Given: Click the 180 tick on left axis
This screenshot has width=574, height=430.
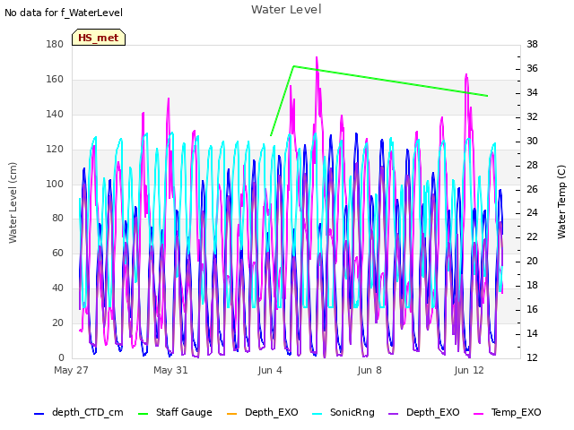Looking at the screenshot, I should 55,44.
